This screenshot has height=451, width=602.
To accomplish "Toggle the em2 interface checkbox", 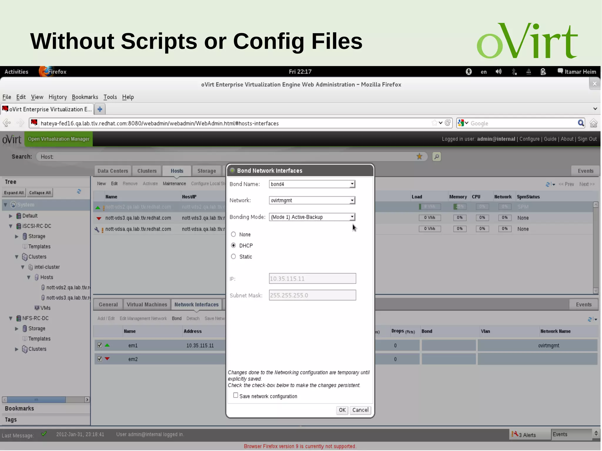I will point(100,359).
